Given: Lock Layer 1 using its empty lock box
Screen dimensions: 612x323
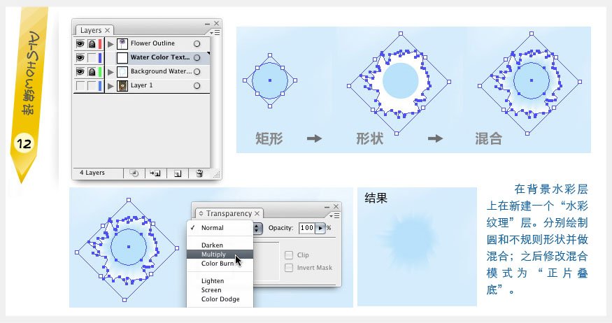Looking at the screenshot, I should click(x=92, y=86).
